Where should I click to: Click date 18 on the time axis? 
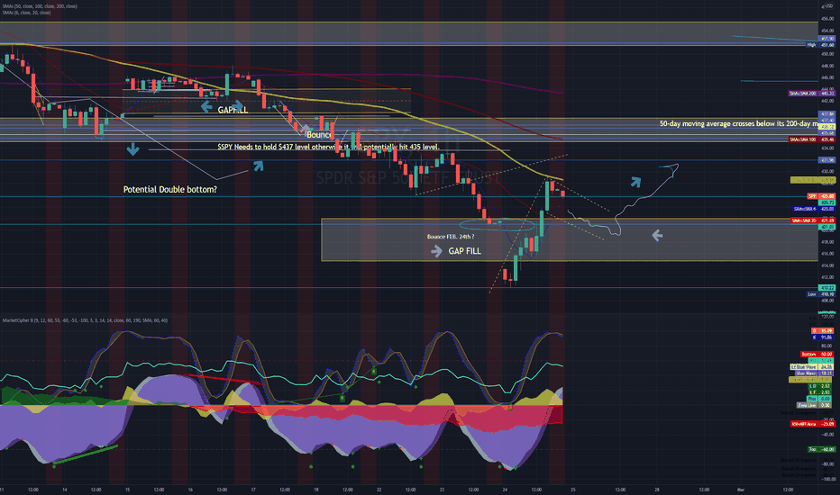coord(316,489)
